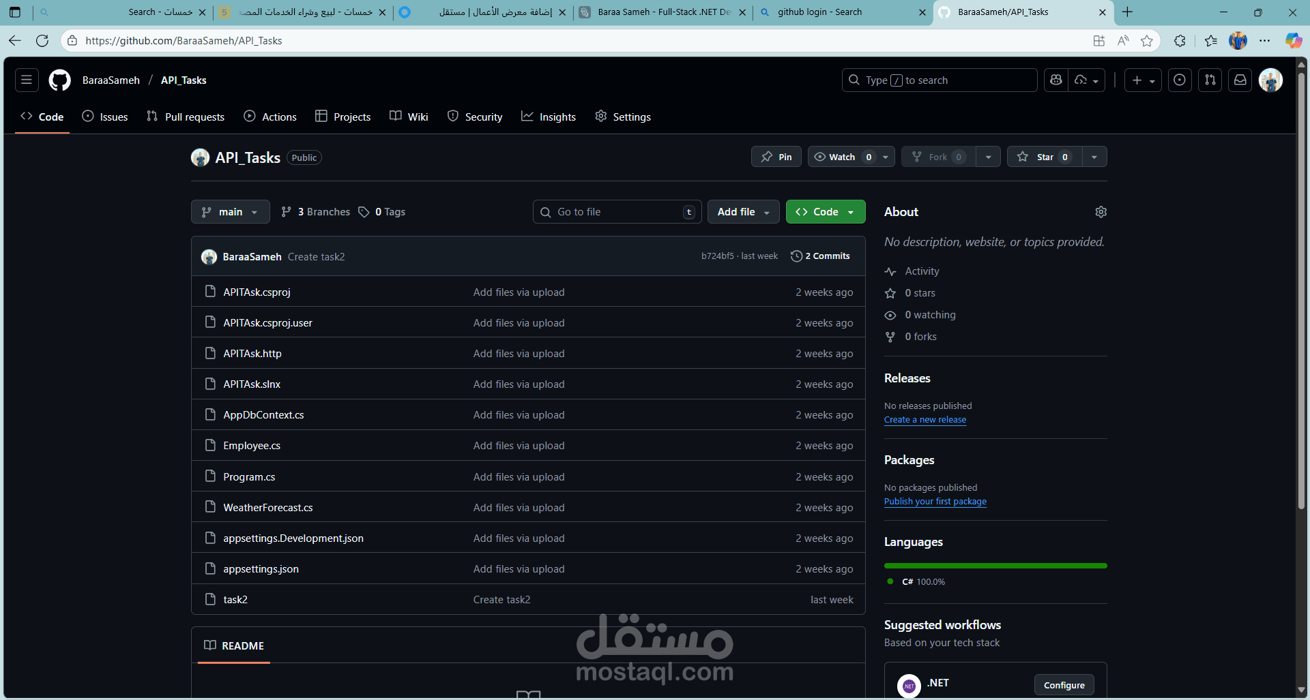Open the Wiki tab
The image size is (1310, 700).
tap(409, 117)
